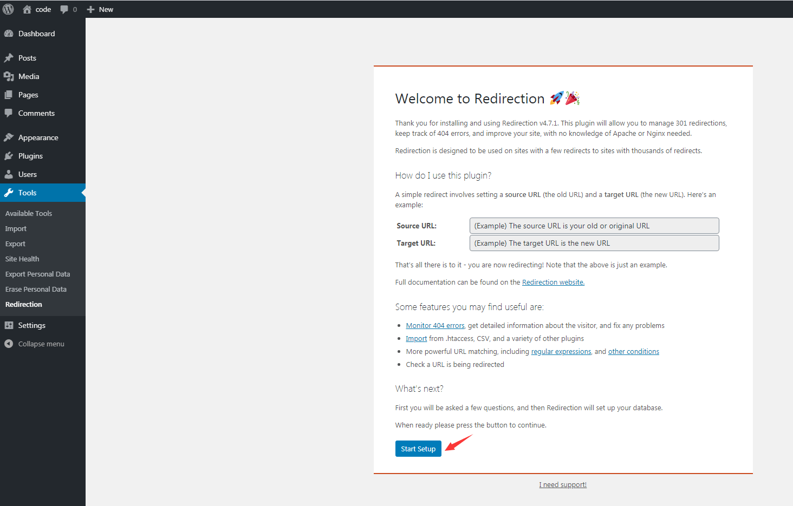Open the Dashboard via its gauge icon

9,33
